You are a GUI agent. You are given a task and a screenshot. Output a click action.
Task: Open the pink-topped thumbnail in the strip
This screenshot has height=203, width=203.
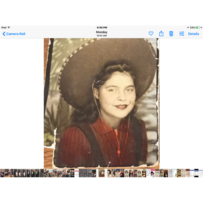(153, 173)
